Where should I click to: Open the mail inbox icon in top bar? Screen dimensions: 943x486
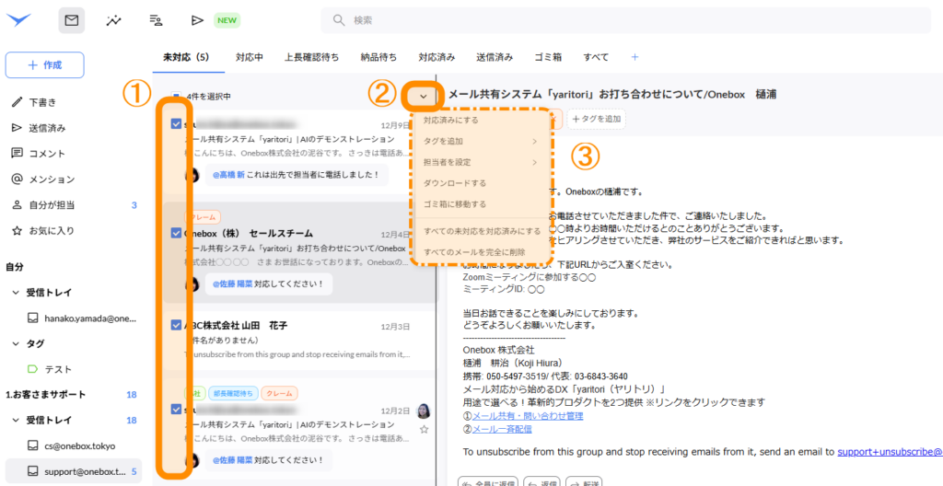[x=71, y=20]
